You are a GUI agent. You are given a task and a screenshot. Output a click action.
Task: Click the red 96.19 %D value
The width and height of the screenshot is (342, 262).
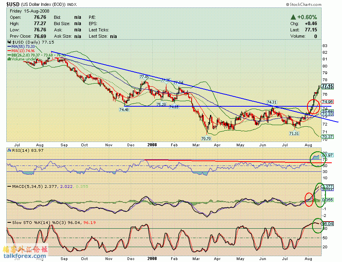(90, 222)
